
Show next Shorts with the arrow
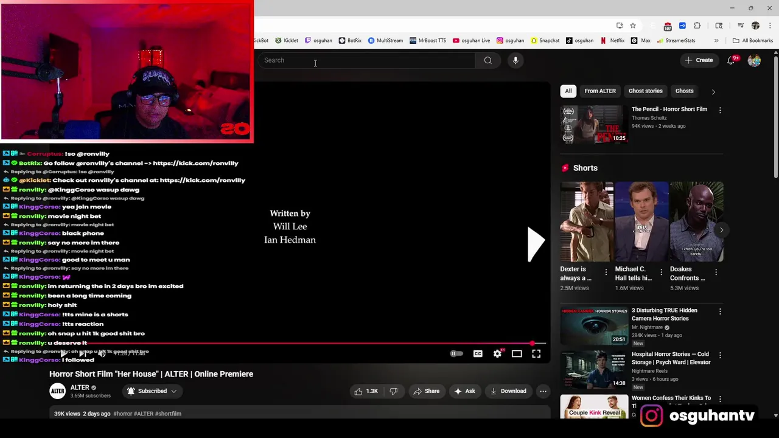[x=721, y=230]
